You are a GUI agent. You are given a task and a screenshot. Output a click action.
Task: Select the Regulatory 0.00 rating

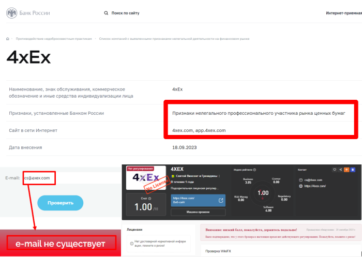tap(284, 198)
